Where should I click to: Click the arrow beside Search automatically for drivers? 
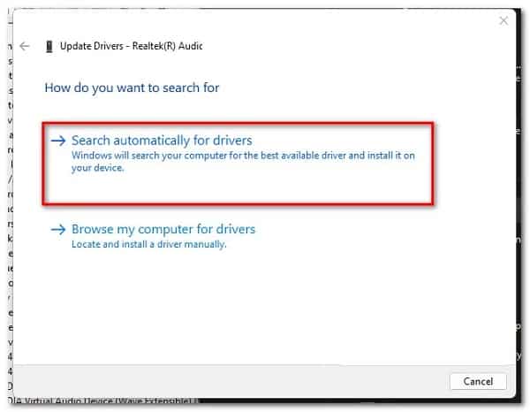[58, 141]
